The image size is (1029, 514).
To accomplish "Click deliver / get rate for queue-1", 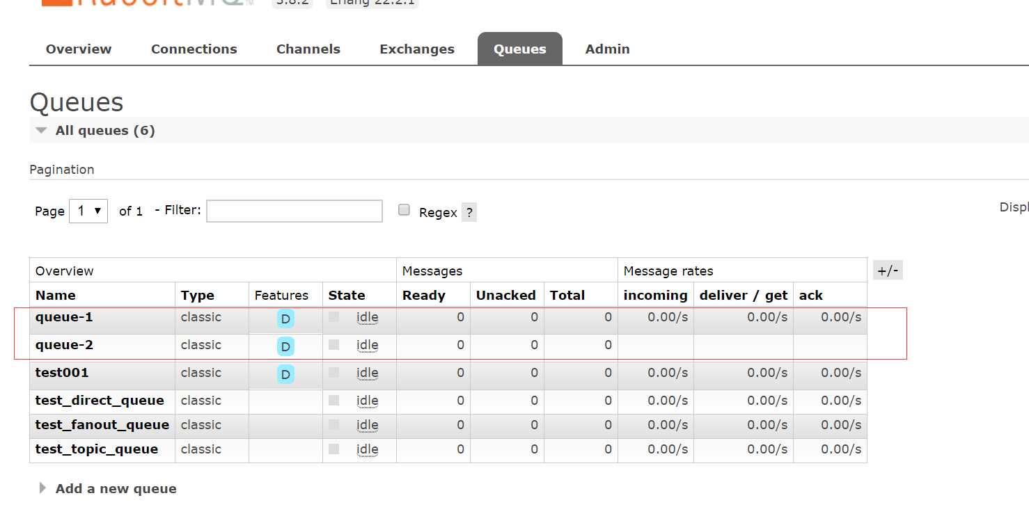I will tap(767, 317).
